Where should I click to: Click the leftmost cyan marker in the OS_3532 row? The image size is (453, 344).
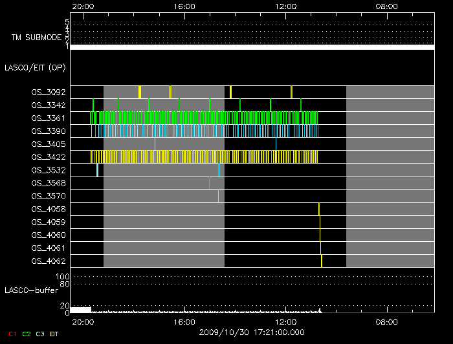click(98, 169)
